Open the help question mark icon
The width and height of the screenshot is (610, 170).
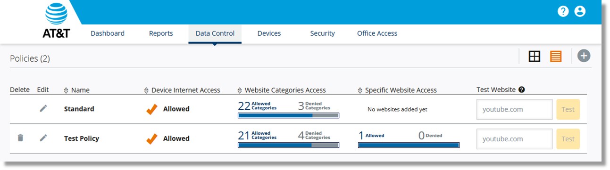tap(563, 11)
